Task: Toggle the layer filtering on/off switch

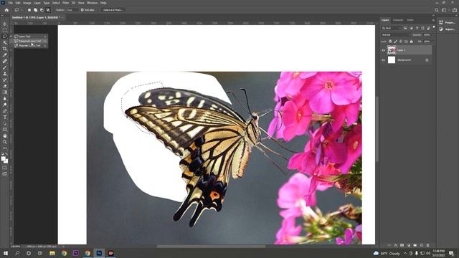Action: 434,27
